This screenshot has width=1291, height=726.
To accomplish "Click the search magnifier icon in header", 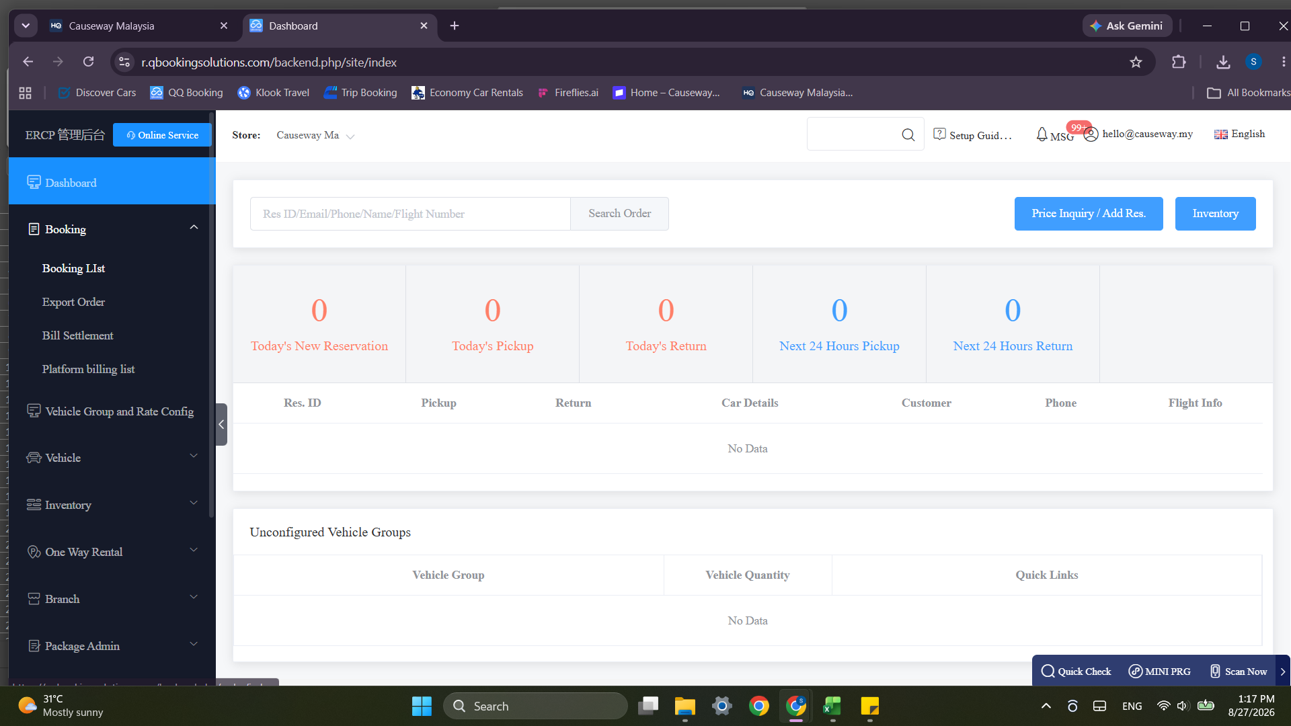I will 908,134.
